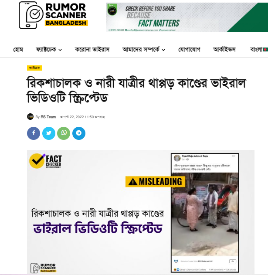Share article via Twitter icon
Screen dimensions: 268x275
pyautogui.click(x=48, y=133)
